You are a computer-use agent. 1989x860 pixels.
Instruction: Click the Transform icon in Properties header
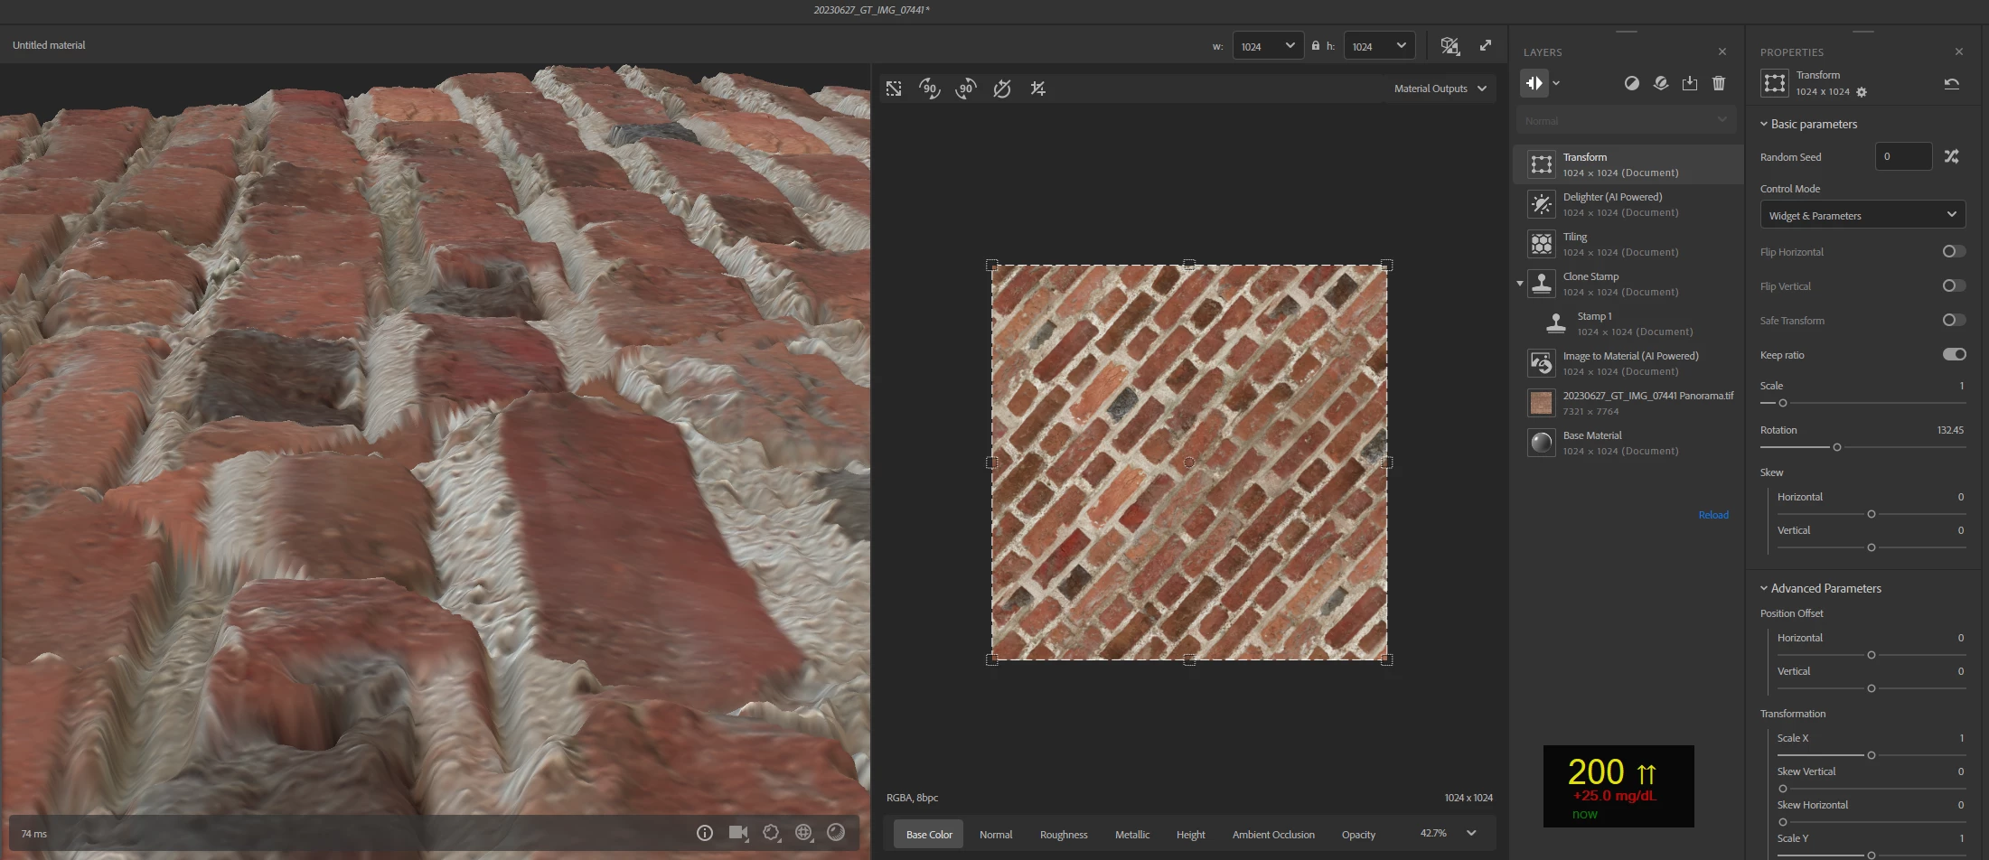(x=1775, y=83)
